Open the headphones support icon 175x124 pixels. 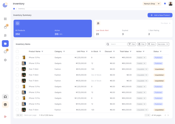(5, 97)
